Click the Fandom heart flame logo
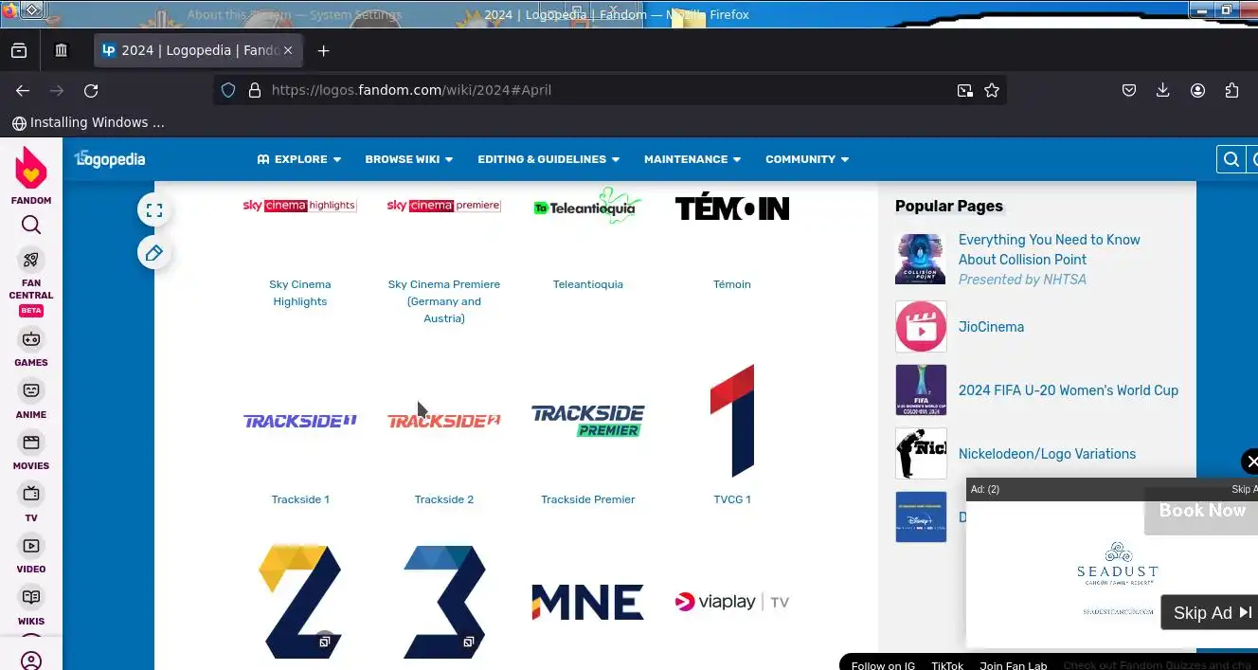Image resolution: width=1258 pixels, height=670 pixels. (x=31, y=168)
